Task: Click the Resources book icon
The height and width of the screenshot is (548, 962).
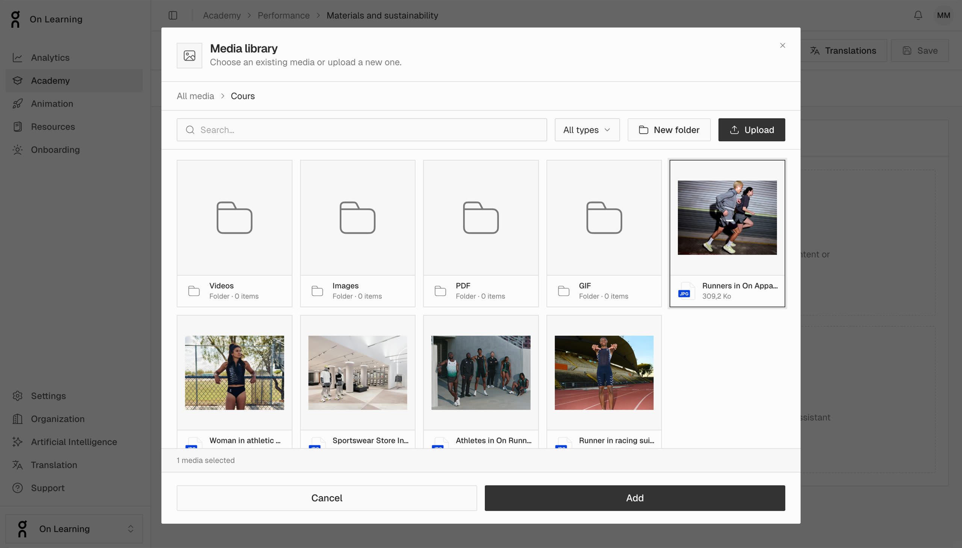Action: point(17,126)
